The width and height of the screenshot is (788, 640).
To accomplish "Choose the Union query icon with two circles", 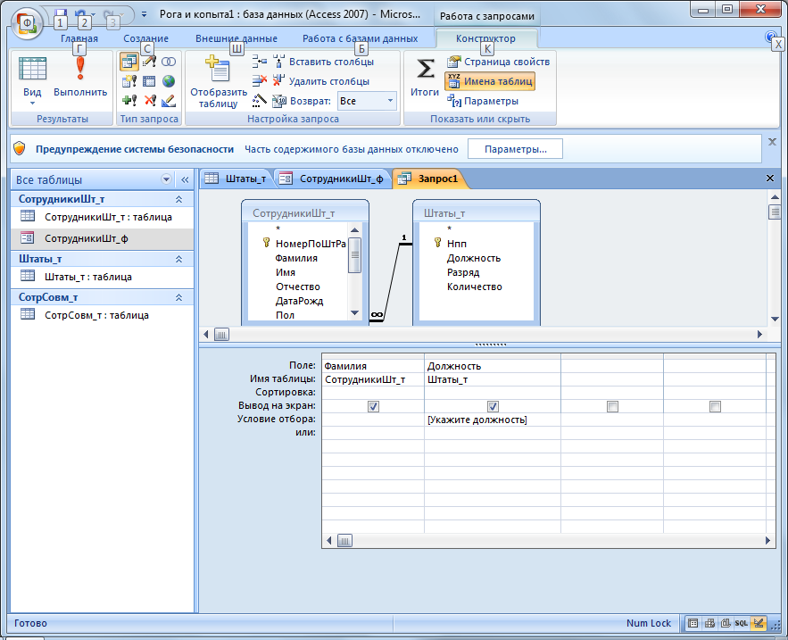I will pos(169,62).
